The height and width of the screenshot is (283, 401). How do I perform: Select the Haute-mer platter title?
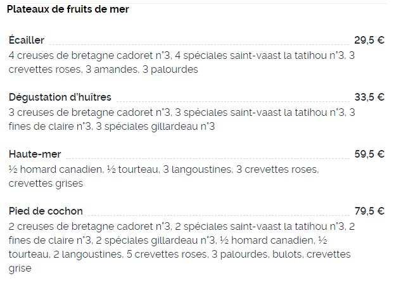tap(35, 154)
